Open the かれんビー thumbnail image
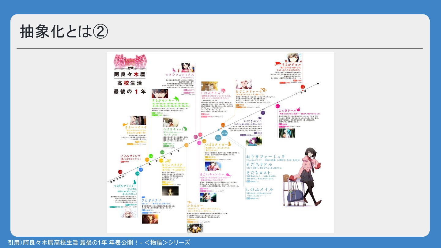Viewport: 441px width, 248px height. coord(195,228)
